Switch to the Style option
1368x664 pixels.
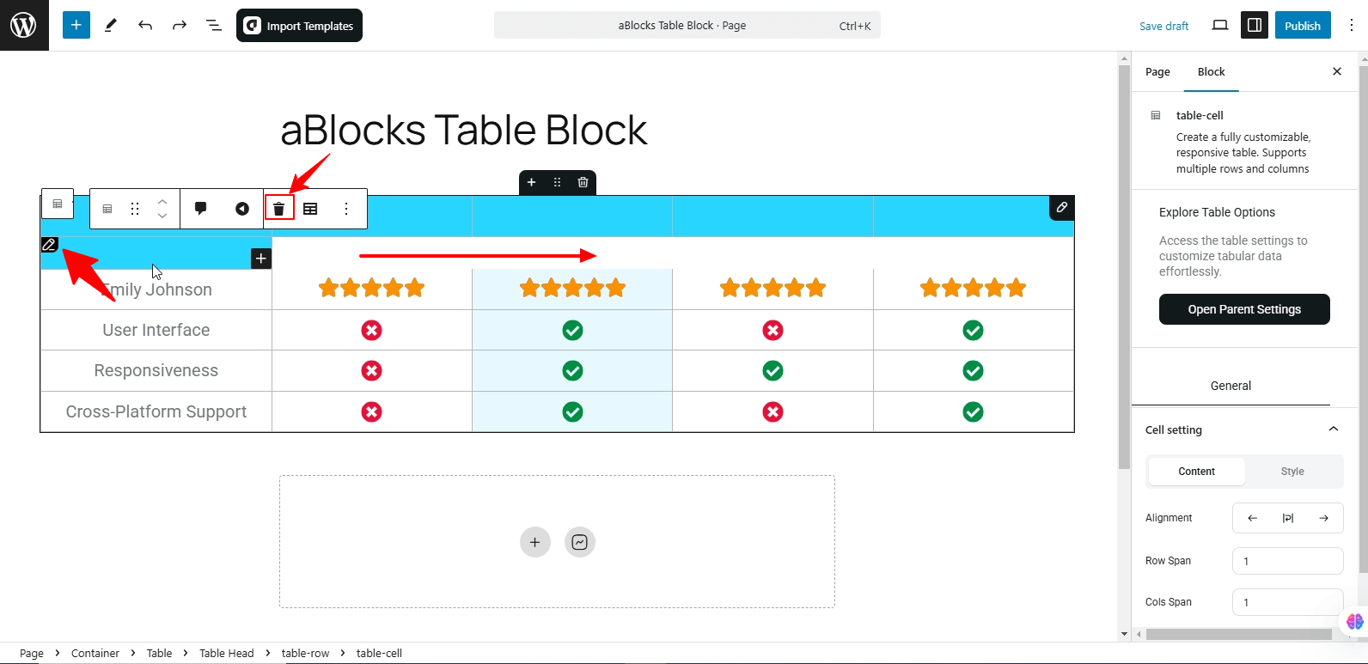1292,472
